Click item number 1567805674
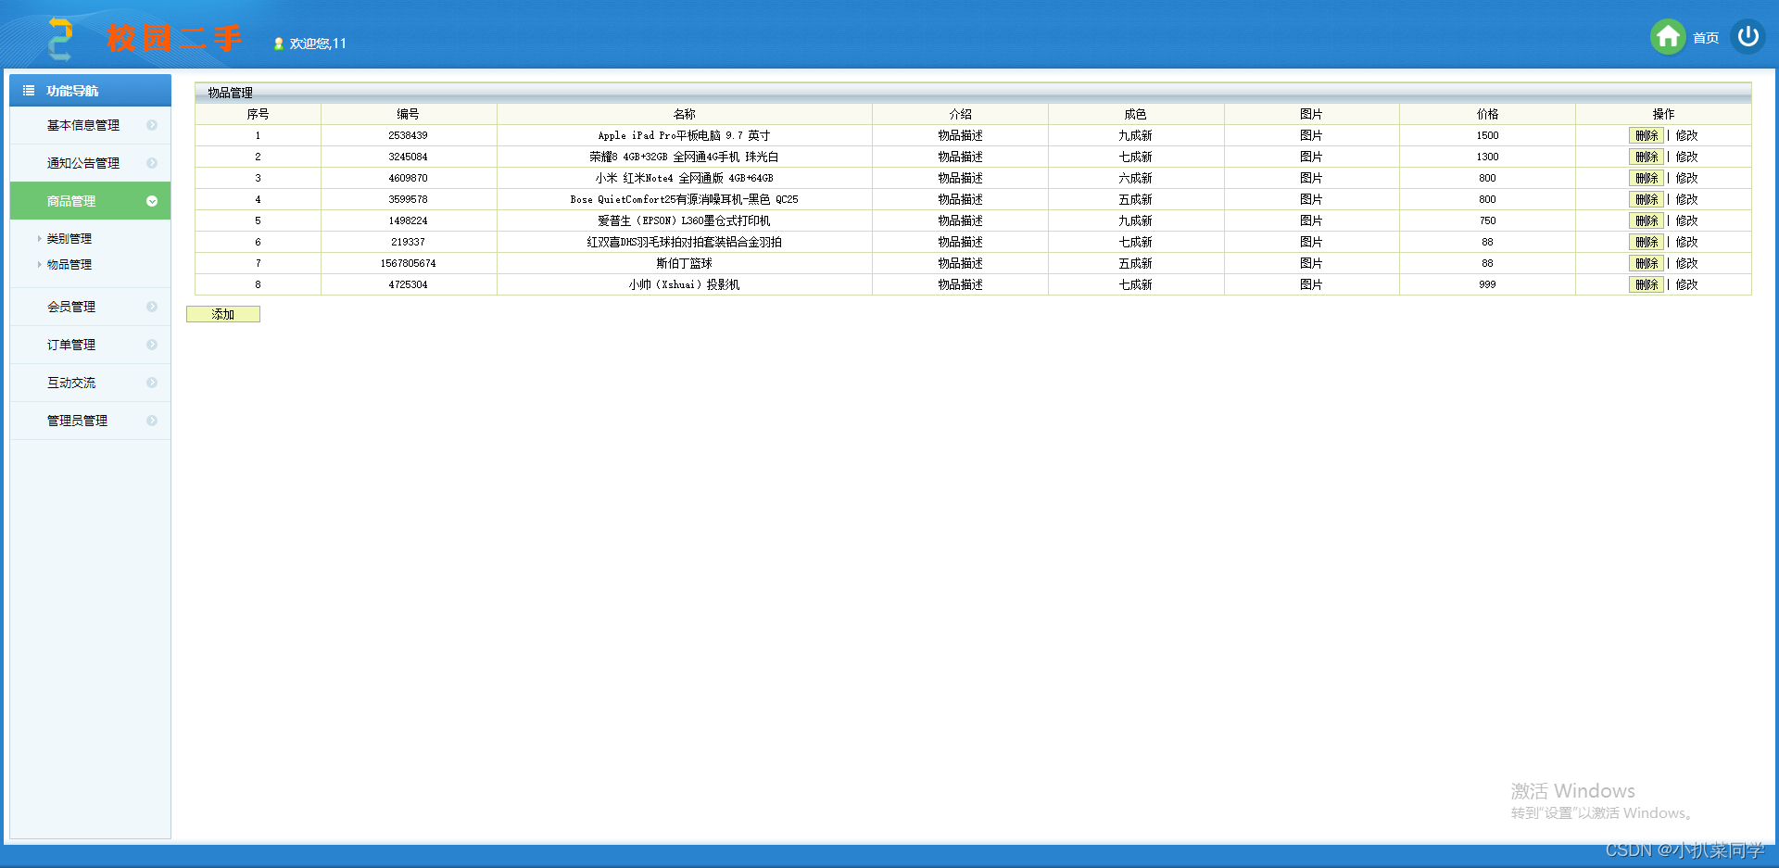1779x868 pixels. point(408,263)
